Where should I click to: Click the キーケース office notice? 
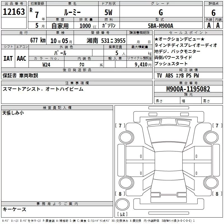(15, 209)
